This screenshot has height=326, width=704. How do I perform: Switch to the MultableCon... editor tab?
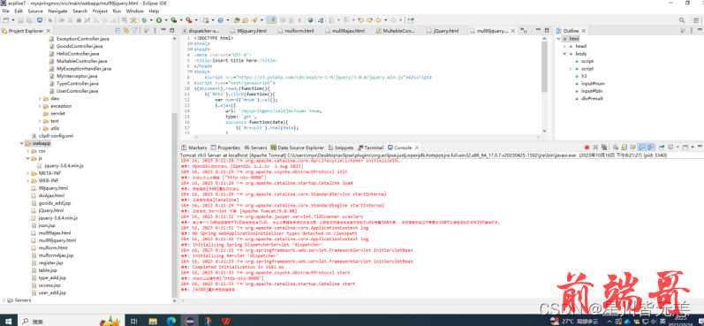(395, 31)
